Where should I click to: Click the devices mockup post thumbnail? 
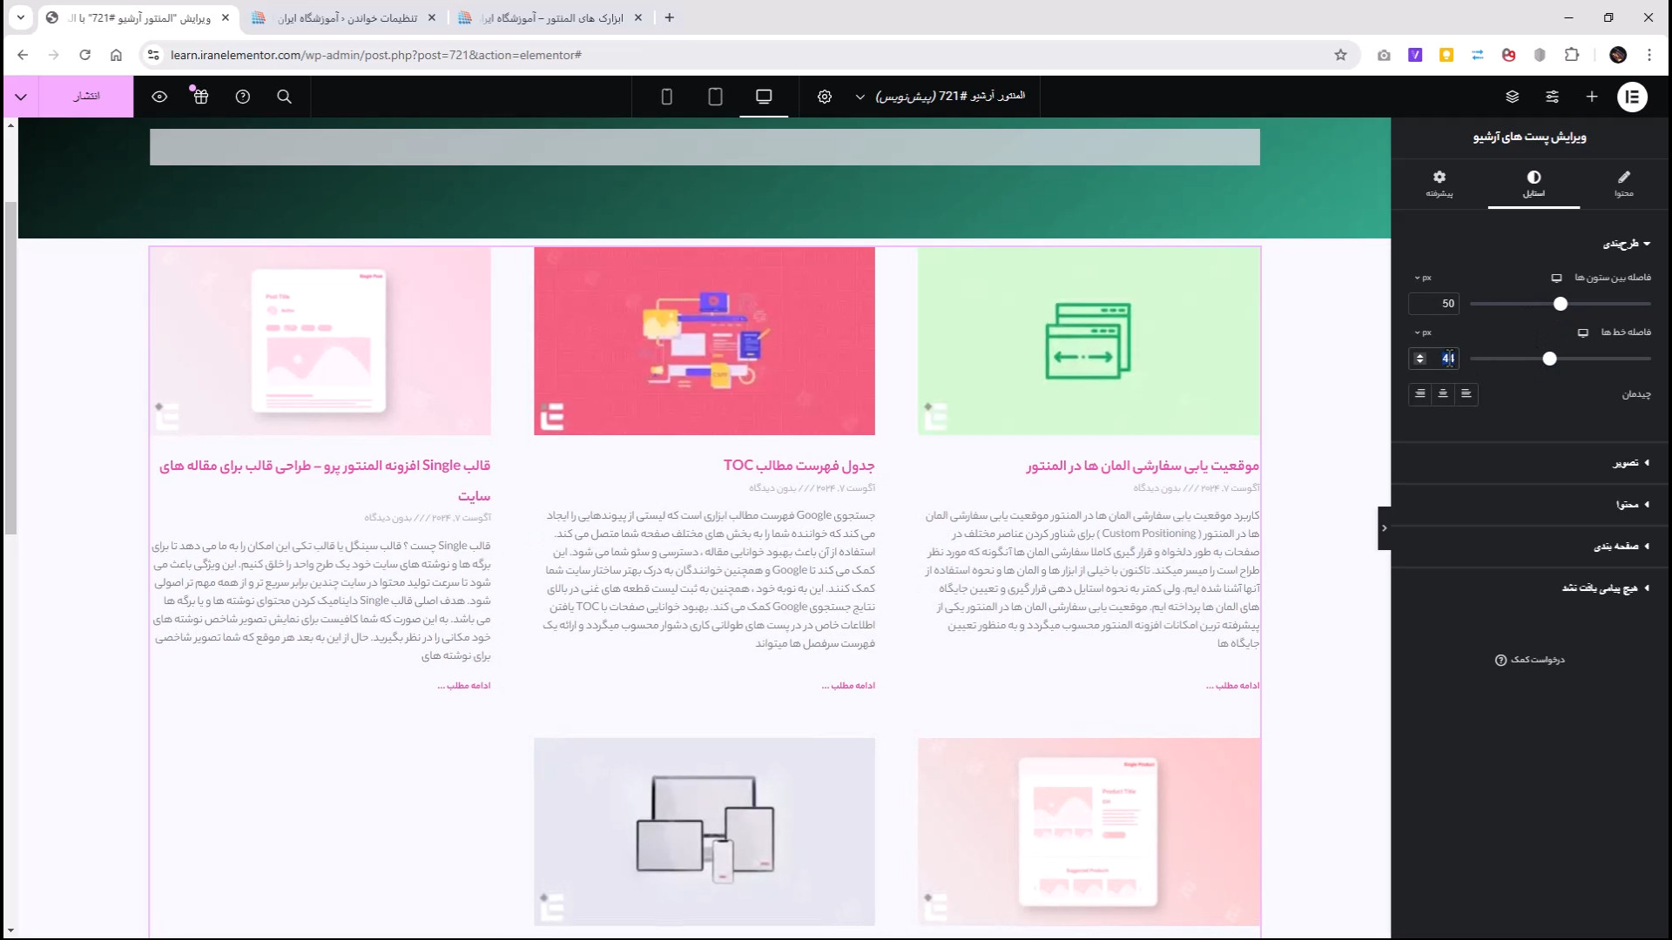(705, 832)
